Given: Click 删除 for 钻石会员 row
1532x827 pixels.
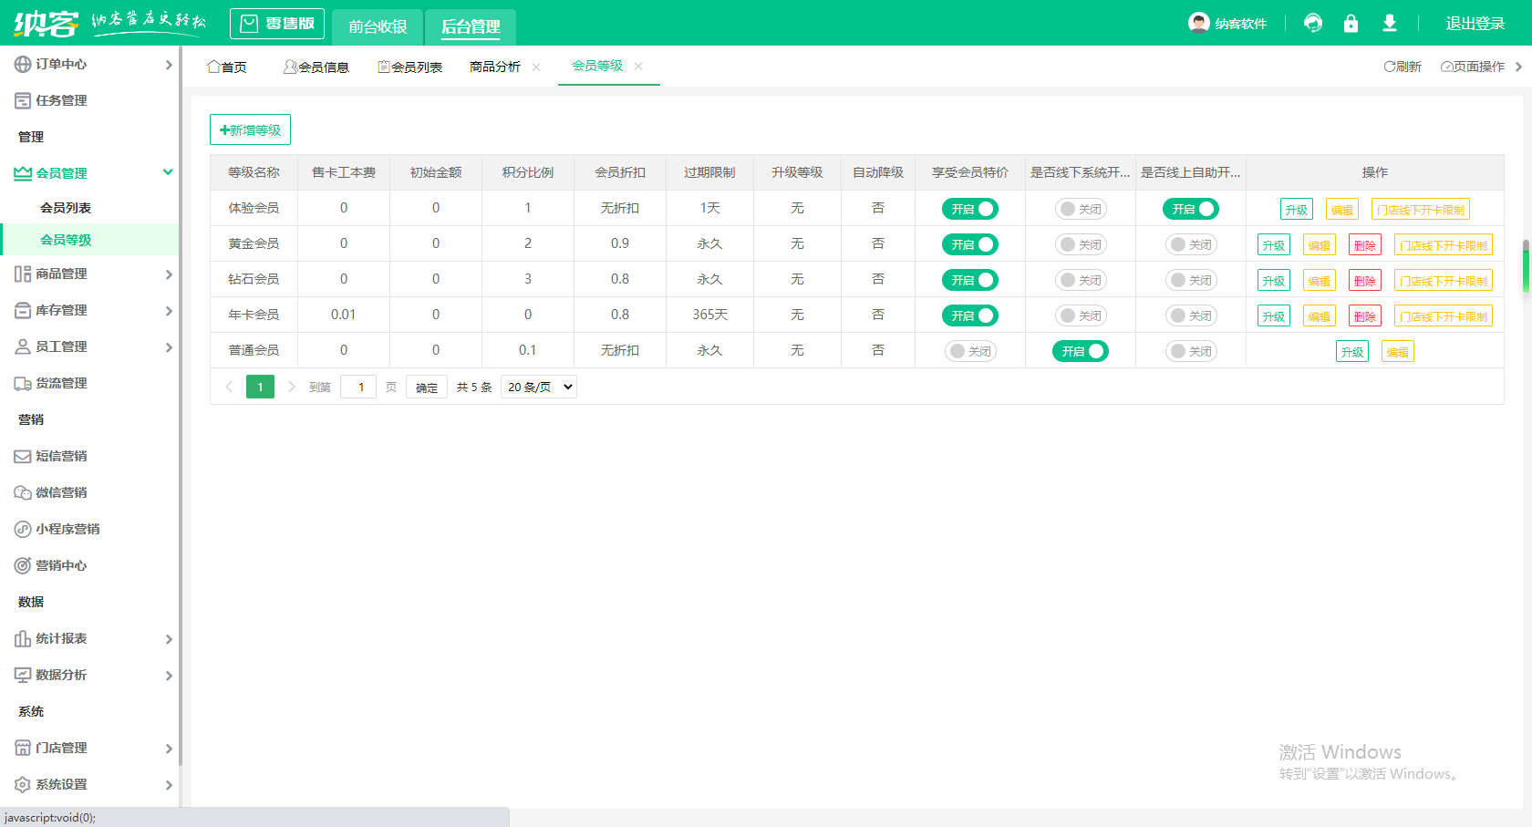Looking at the screenshot, I should coord(1364,281).
